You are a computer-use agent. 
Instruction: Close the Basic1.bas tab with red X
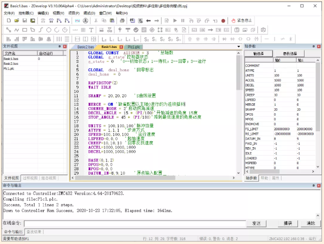tap(121, 47)
